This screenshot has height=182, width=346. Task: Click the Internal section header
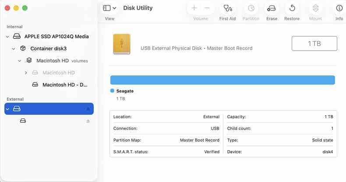coord(14,27)
